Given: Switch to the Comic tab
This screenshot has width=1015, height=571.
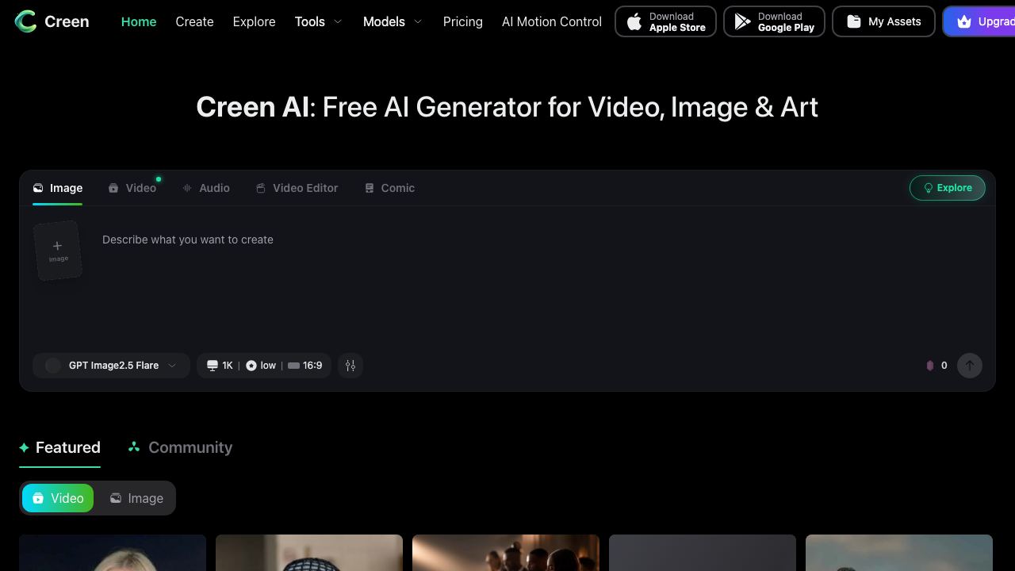Looking at the screenshot, I should click(x=389, y=188).
